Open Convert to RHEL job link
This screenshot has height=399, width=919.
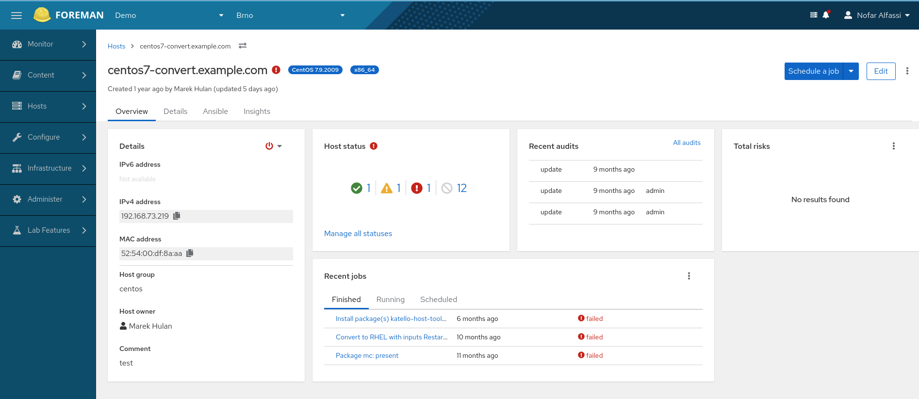[392, 337]
